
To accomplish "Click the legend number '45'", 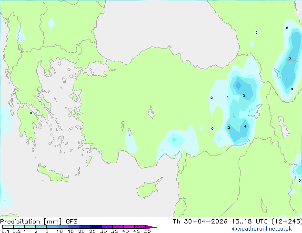I will pos(136,231).
